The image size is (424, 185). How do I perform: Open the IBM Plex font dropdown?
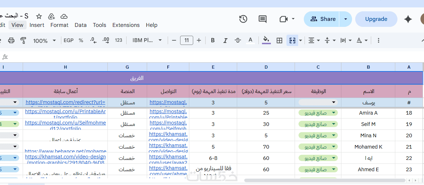(x=147, y=40)
